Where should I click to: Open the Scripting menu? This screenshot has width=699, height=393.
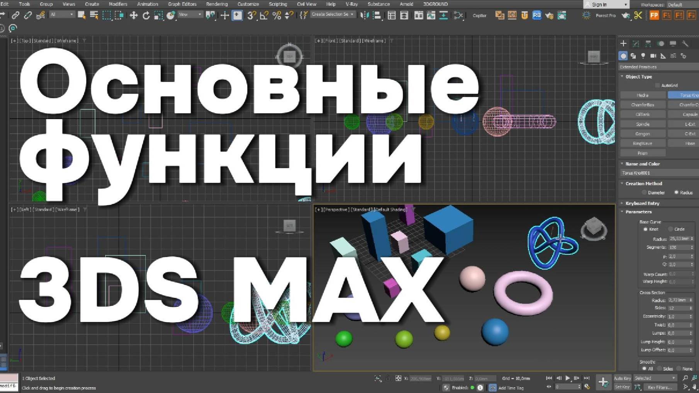pos(278,4)
